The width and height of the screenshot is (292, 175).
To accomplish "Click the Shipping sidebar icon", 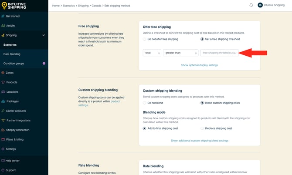I will point(3,35).
